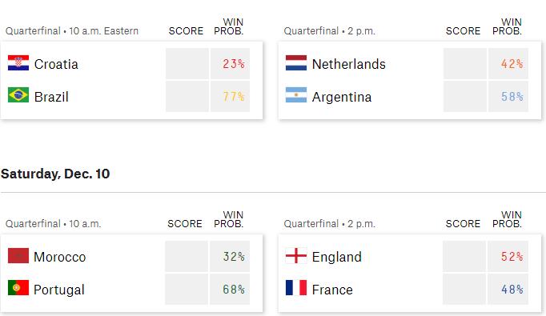Select the France team name
This screenshot has height=316, width=546.
tap(332, 290)
